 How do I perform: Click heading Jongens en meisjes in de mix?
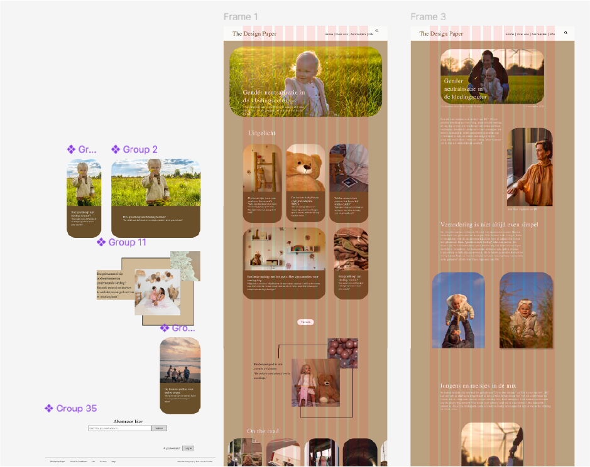[478, 386]
